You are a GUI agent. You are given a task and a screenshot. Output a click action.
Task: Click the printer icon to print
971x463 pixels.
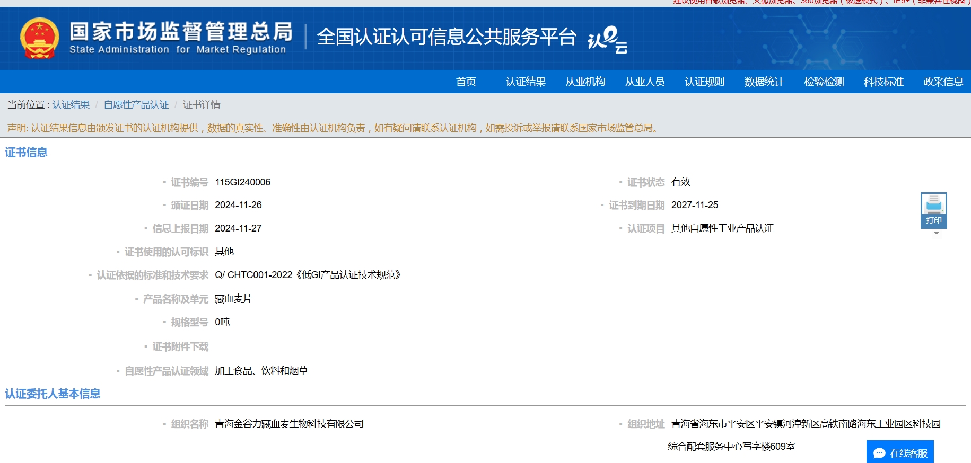933,204
